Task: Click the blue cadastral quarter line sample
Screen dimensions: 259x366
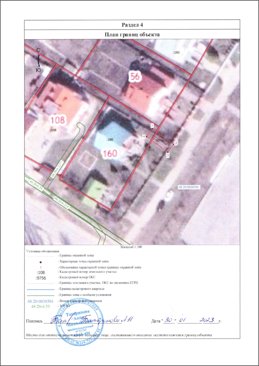Action: coord(41,290)
